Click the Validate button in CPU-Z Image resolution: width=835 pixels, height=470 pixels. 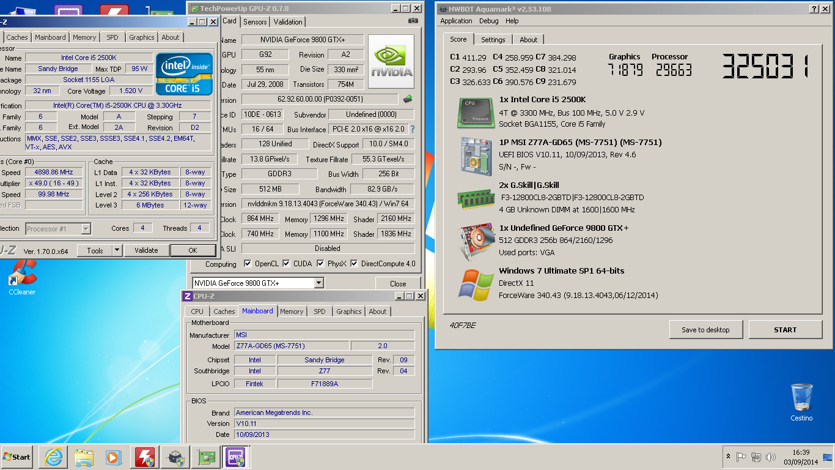(146, 250)
